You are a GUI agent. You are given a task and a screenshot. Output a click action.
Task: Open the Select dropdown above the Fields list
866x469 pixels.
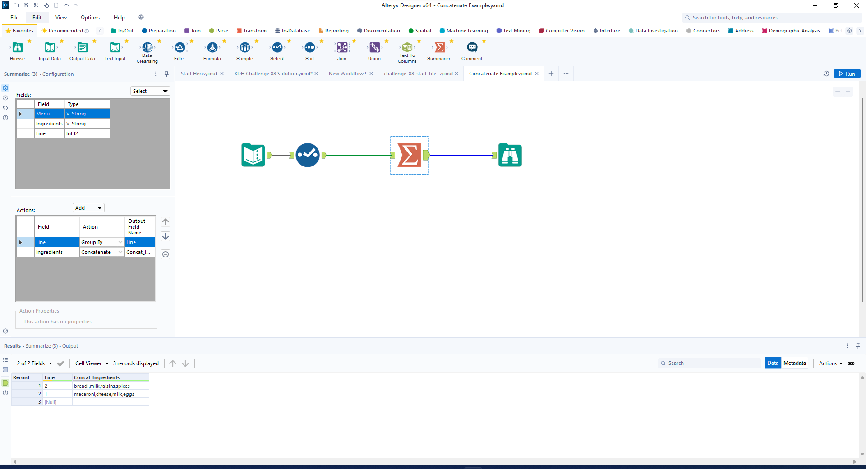click(x=150, y=91)
